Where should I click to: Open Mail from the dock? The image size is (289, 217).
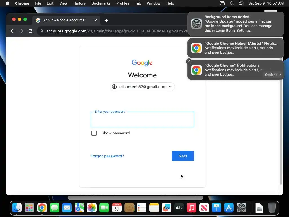click(x=67, y=208)
